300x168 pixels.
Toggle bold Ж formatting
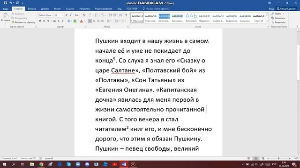click(40, 21)
